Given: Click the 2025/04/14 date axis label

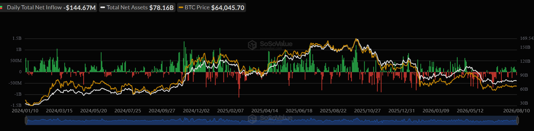Looking at the screenshot, I should point(265,111).
